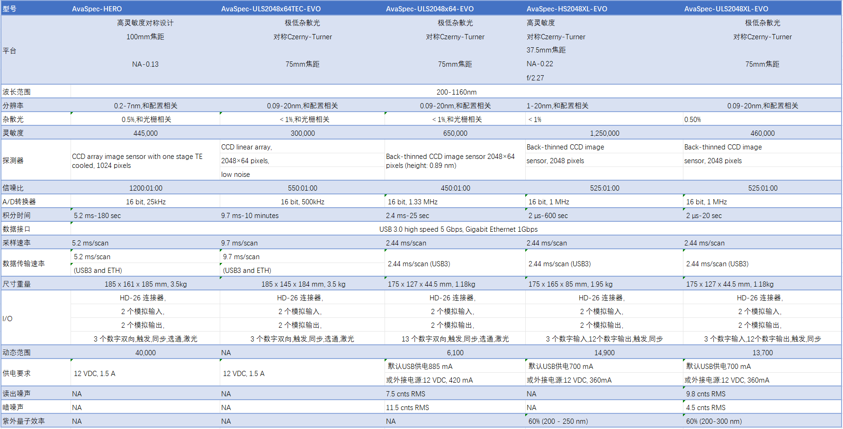Select cell 11.5 cnts RMS
The width and height of the screenshot is (843, 429).
point(455,407)
